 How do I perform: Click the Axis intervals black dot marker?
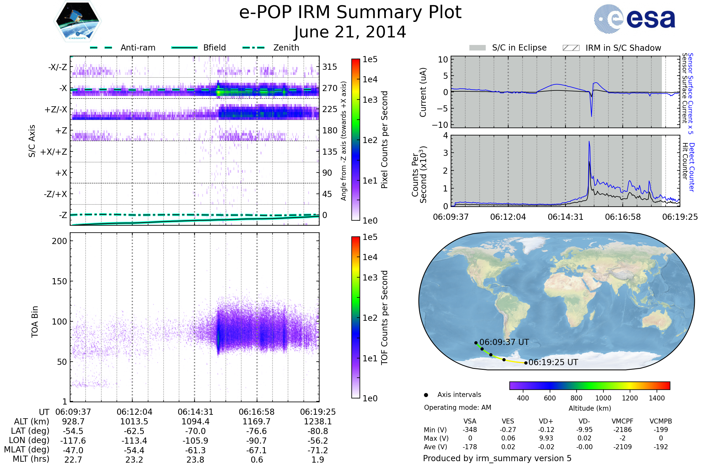pyautogui.click(x=426, y=395)
